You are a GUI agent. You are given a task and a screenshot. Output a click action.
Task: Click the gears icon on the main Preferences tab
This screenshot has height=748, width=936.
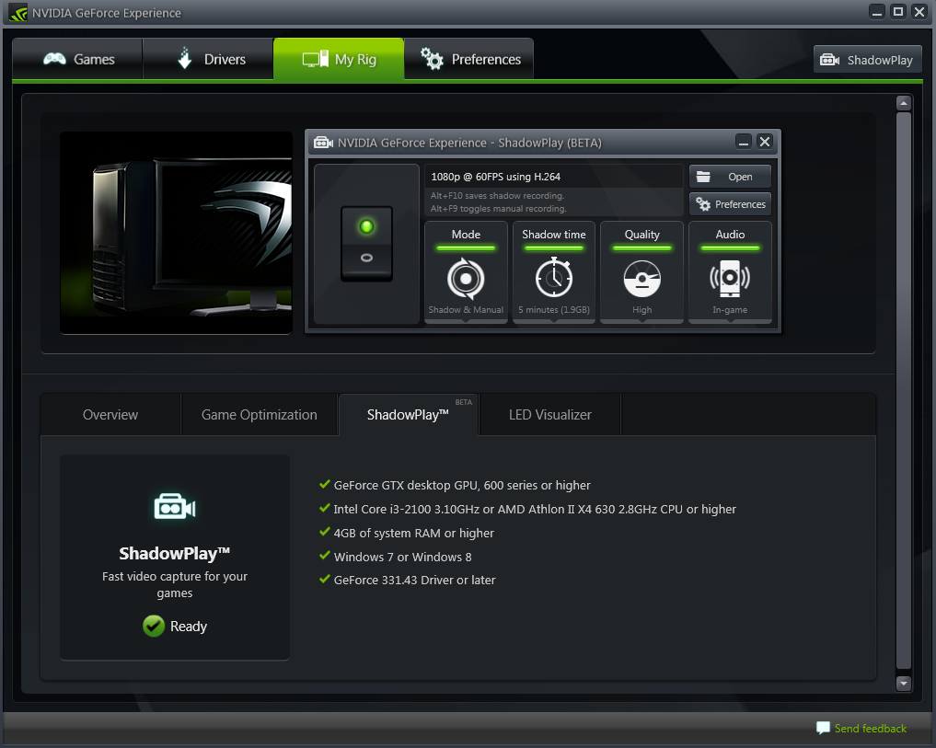click(432, 59)
